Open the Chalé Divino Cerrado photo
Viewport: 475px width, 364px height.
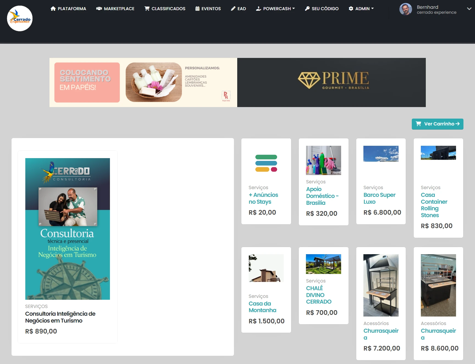[x=323, y=264]
